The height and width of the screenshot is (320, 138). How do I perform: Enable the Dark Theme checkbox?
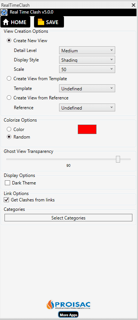click(x=7, y=183)
